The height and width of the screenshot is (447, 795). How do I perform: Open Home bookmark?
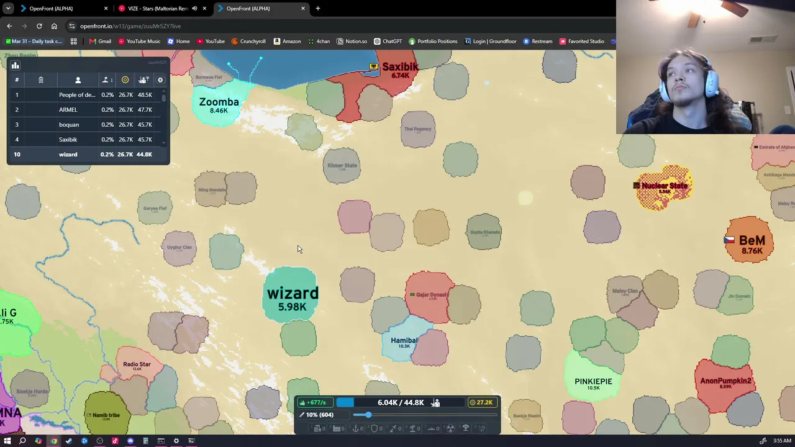click(178, 42)
